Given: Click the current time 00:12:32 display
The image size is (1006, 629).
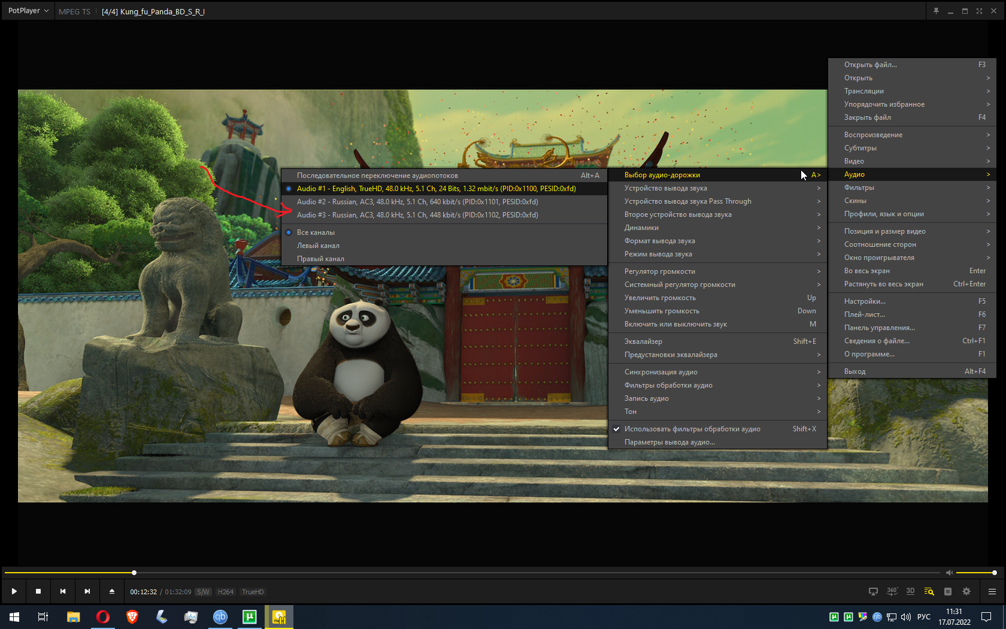Looking at the screenshot, I should [144, 592].
